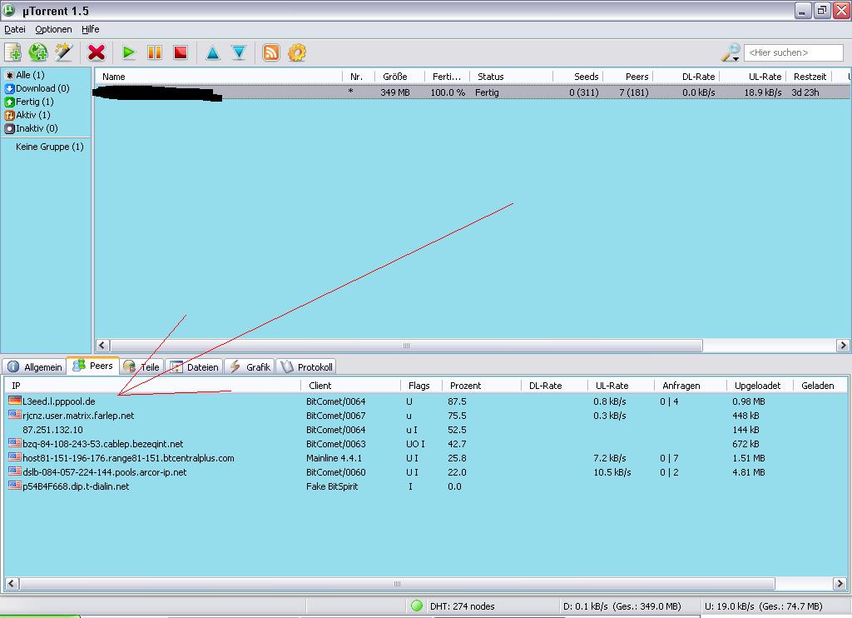Switch to the Grafik tab

point(250,367)
